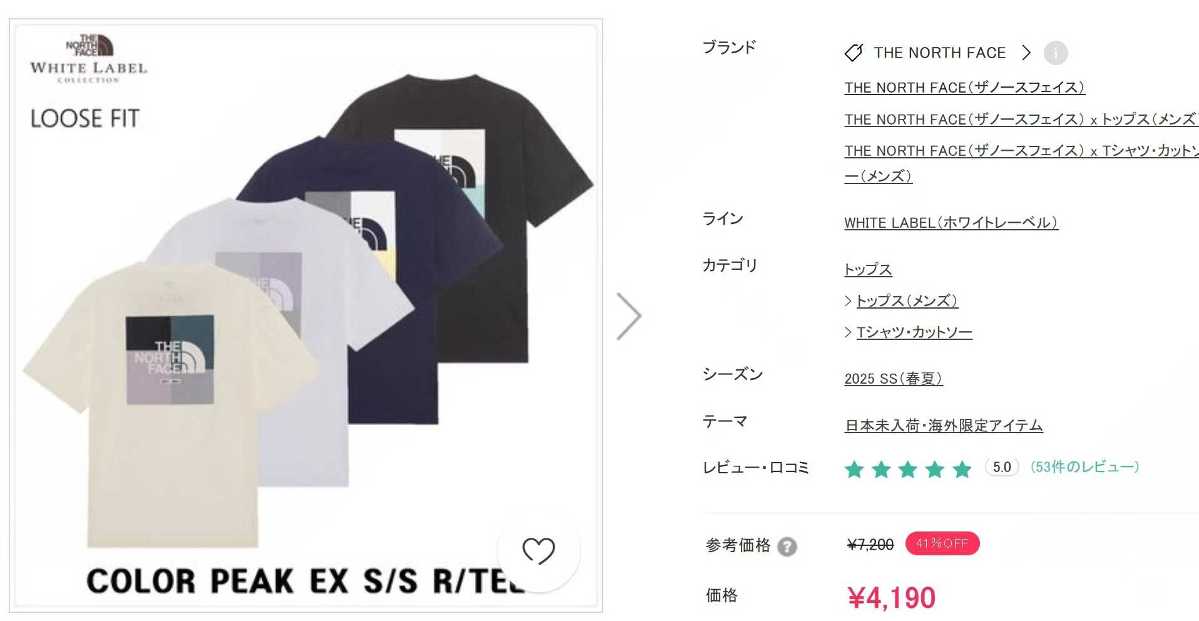Add item to favorites with heart icon
Image resolution: width=1199 pixels, height=621 pixels.
pos(539,550)
